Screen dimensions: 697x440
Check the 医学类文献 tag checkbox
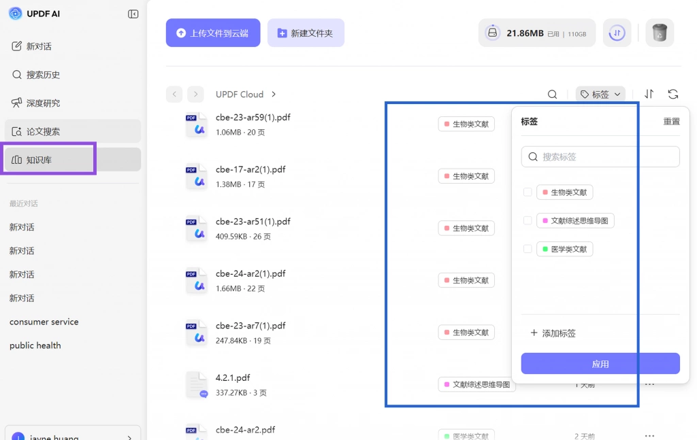[528, 249]
